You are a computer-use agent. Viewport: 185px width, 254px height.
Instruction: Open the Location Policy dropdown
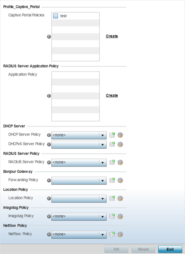pos(79,199)
